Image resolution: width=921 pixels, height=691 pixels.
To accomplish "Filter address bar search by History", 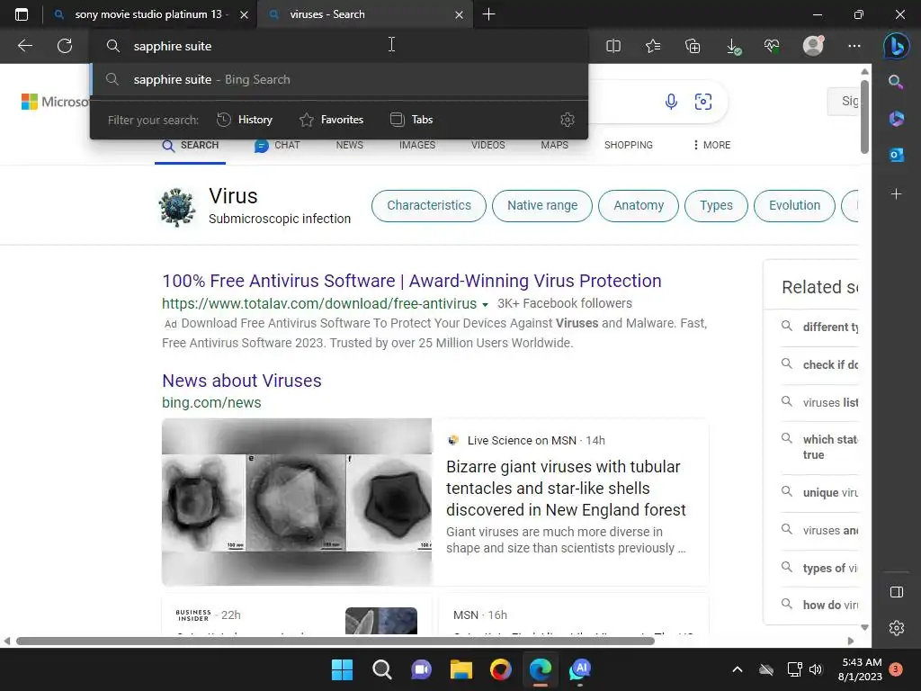I will [245, 120].
